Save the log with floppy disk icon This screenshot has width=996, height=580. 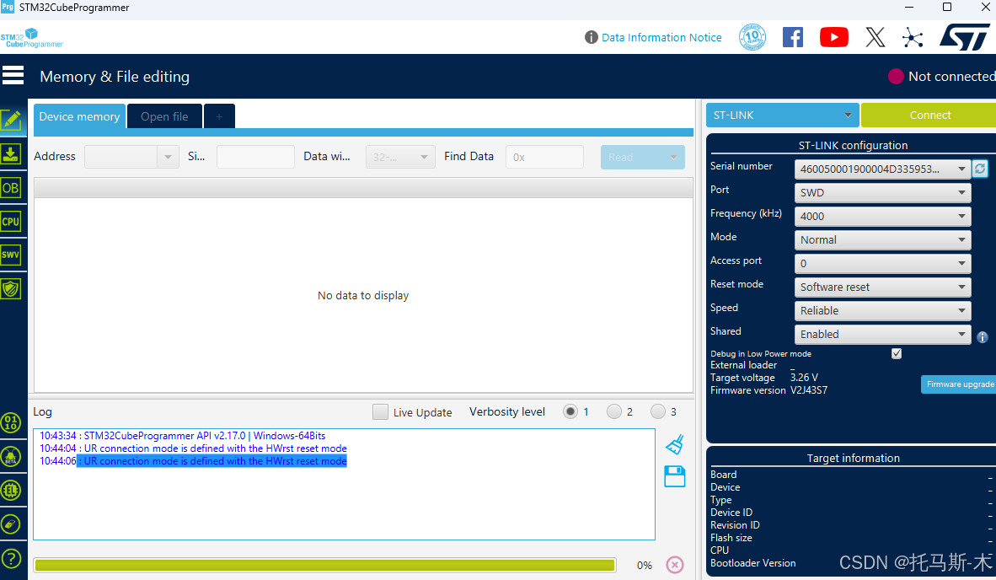675,476
